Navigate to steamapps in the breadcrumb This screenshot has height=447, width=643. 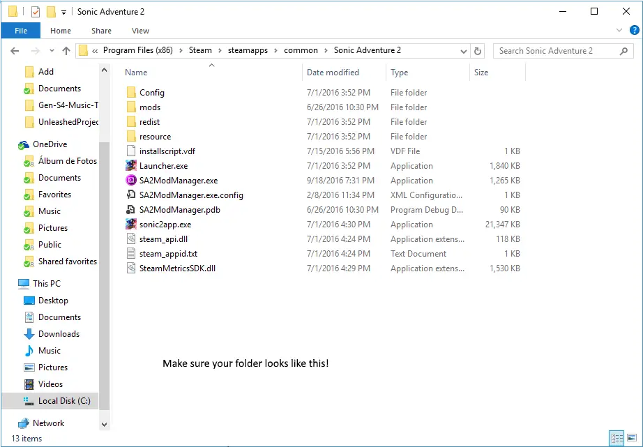pos(248,50)
